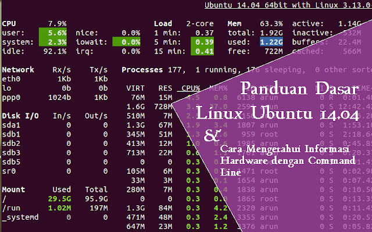Select the free memory value 722M
This screenshot has width=372, height=232.
[274, 51]
